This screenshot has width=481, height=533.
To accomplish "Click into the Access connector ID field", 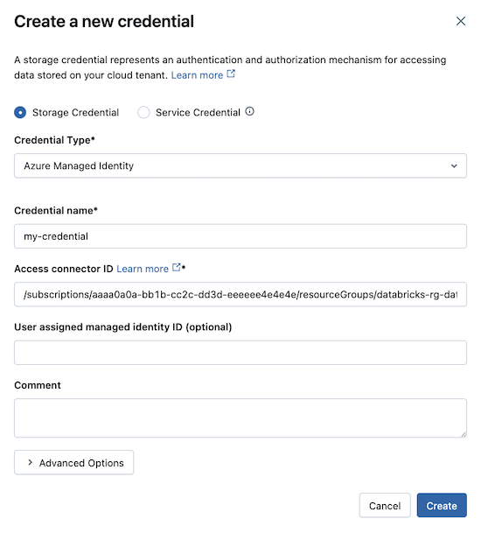I will [x=240, y=294].
